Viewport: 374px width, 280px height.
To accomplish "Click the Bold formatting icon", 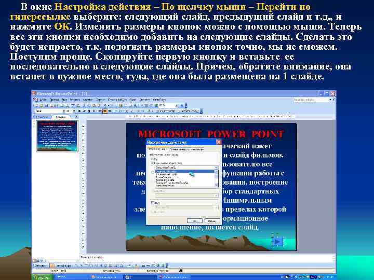I will [79, 111].
